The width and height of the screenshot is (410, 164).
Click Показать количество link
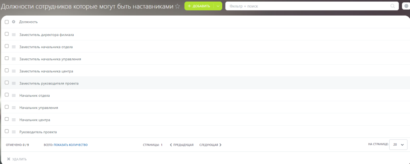(70, 145)
